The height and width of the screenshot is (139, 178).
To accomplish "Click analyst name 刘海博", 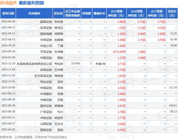I will pyautogui.click(x=59, y=40).
